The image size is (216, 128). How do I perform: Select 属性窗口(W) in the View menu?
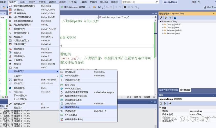click(x=34, y=104)
